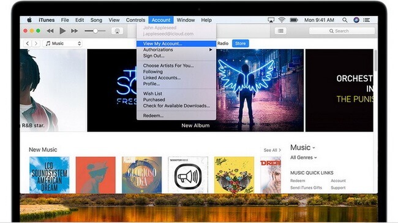Open AirPlay display icon in menu bar
The height and width of the screenshot is (223, 398).
click(271, 20)
